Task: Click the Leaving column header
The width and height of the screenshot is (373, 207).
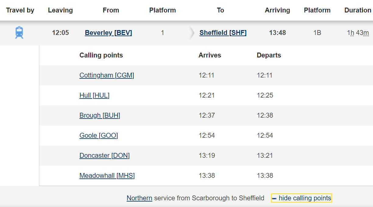Action: pos(60,10)
